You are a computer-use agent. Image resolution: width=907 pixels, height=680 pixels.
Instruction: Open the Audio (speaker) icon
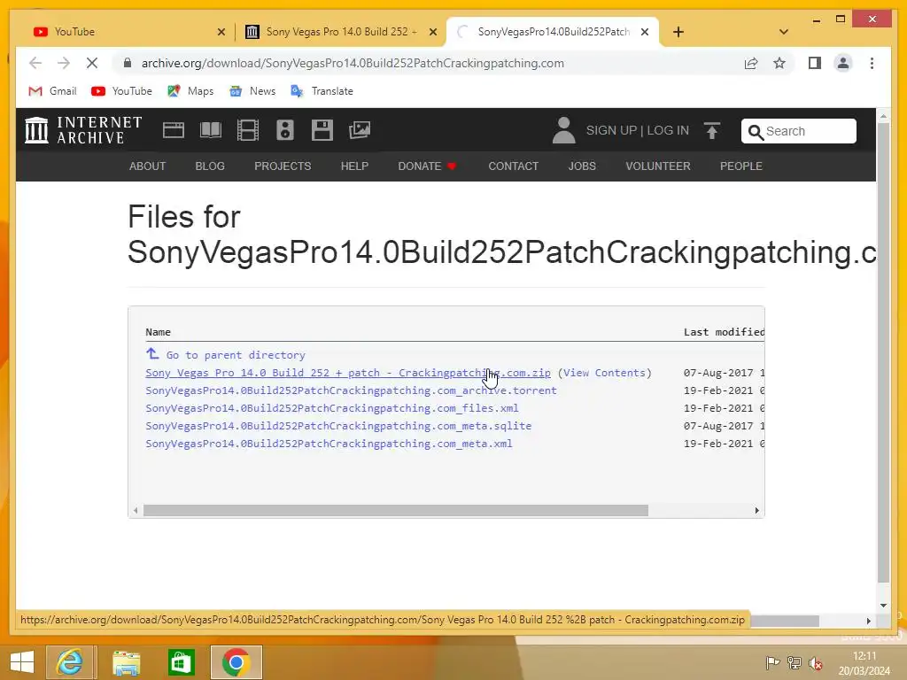click(284, 130)
